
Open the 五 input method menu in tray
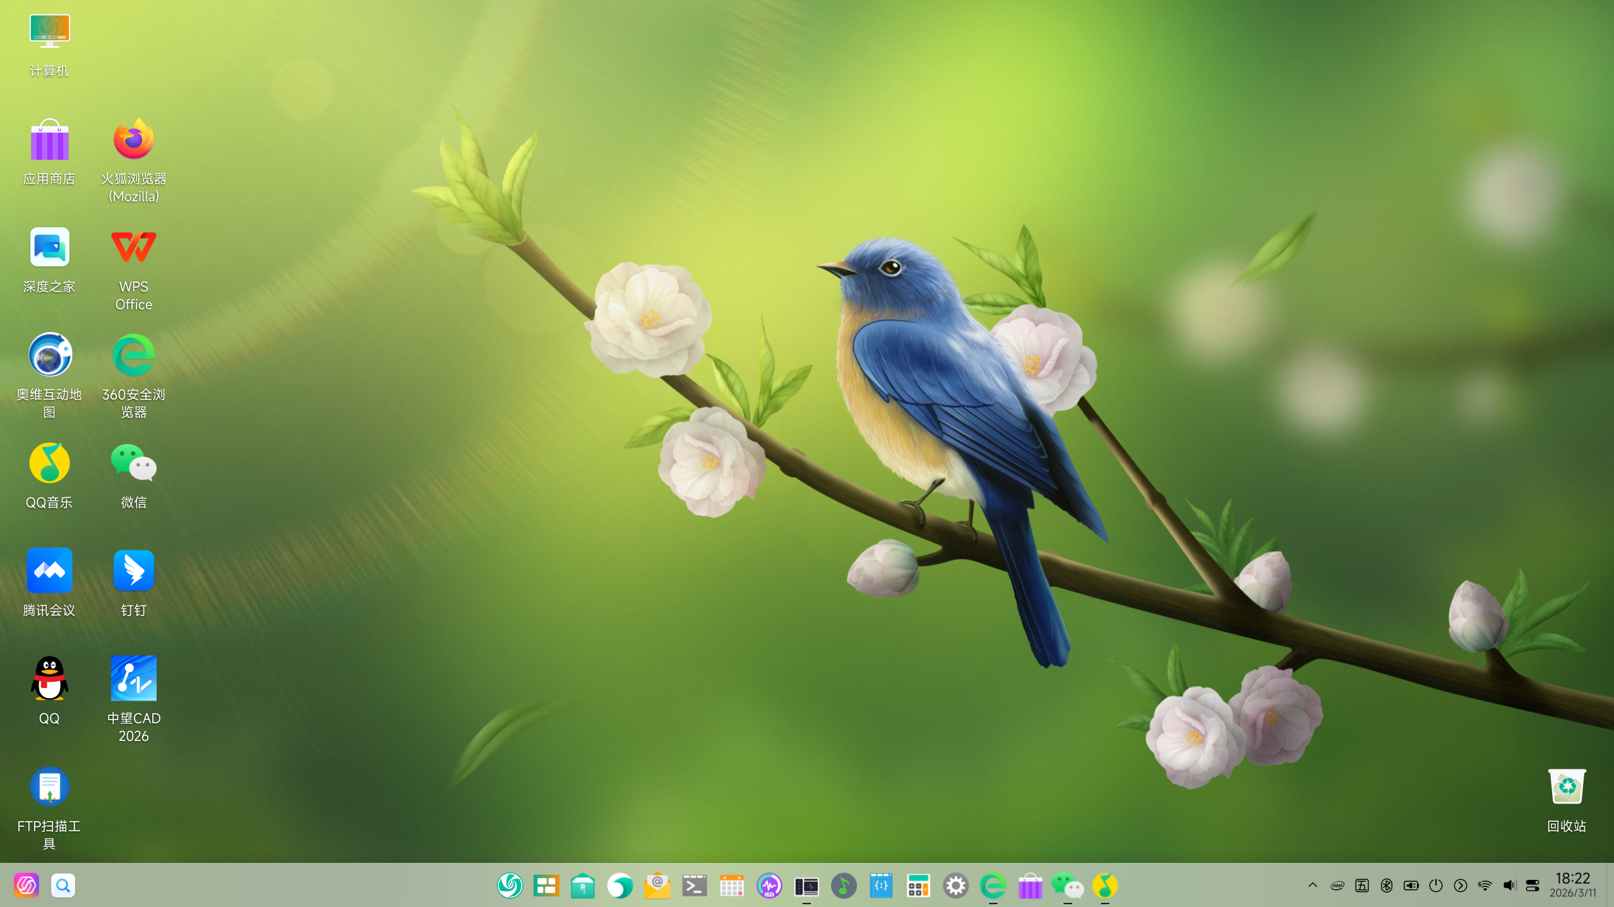1362,886
